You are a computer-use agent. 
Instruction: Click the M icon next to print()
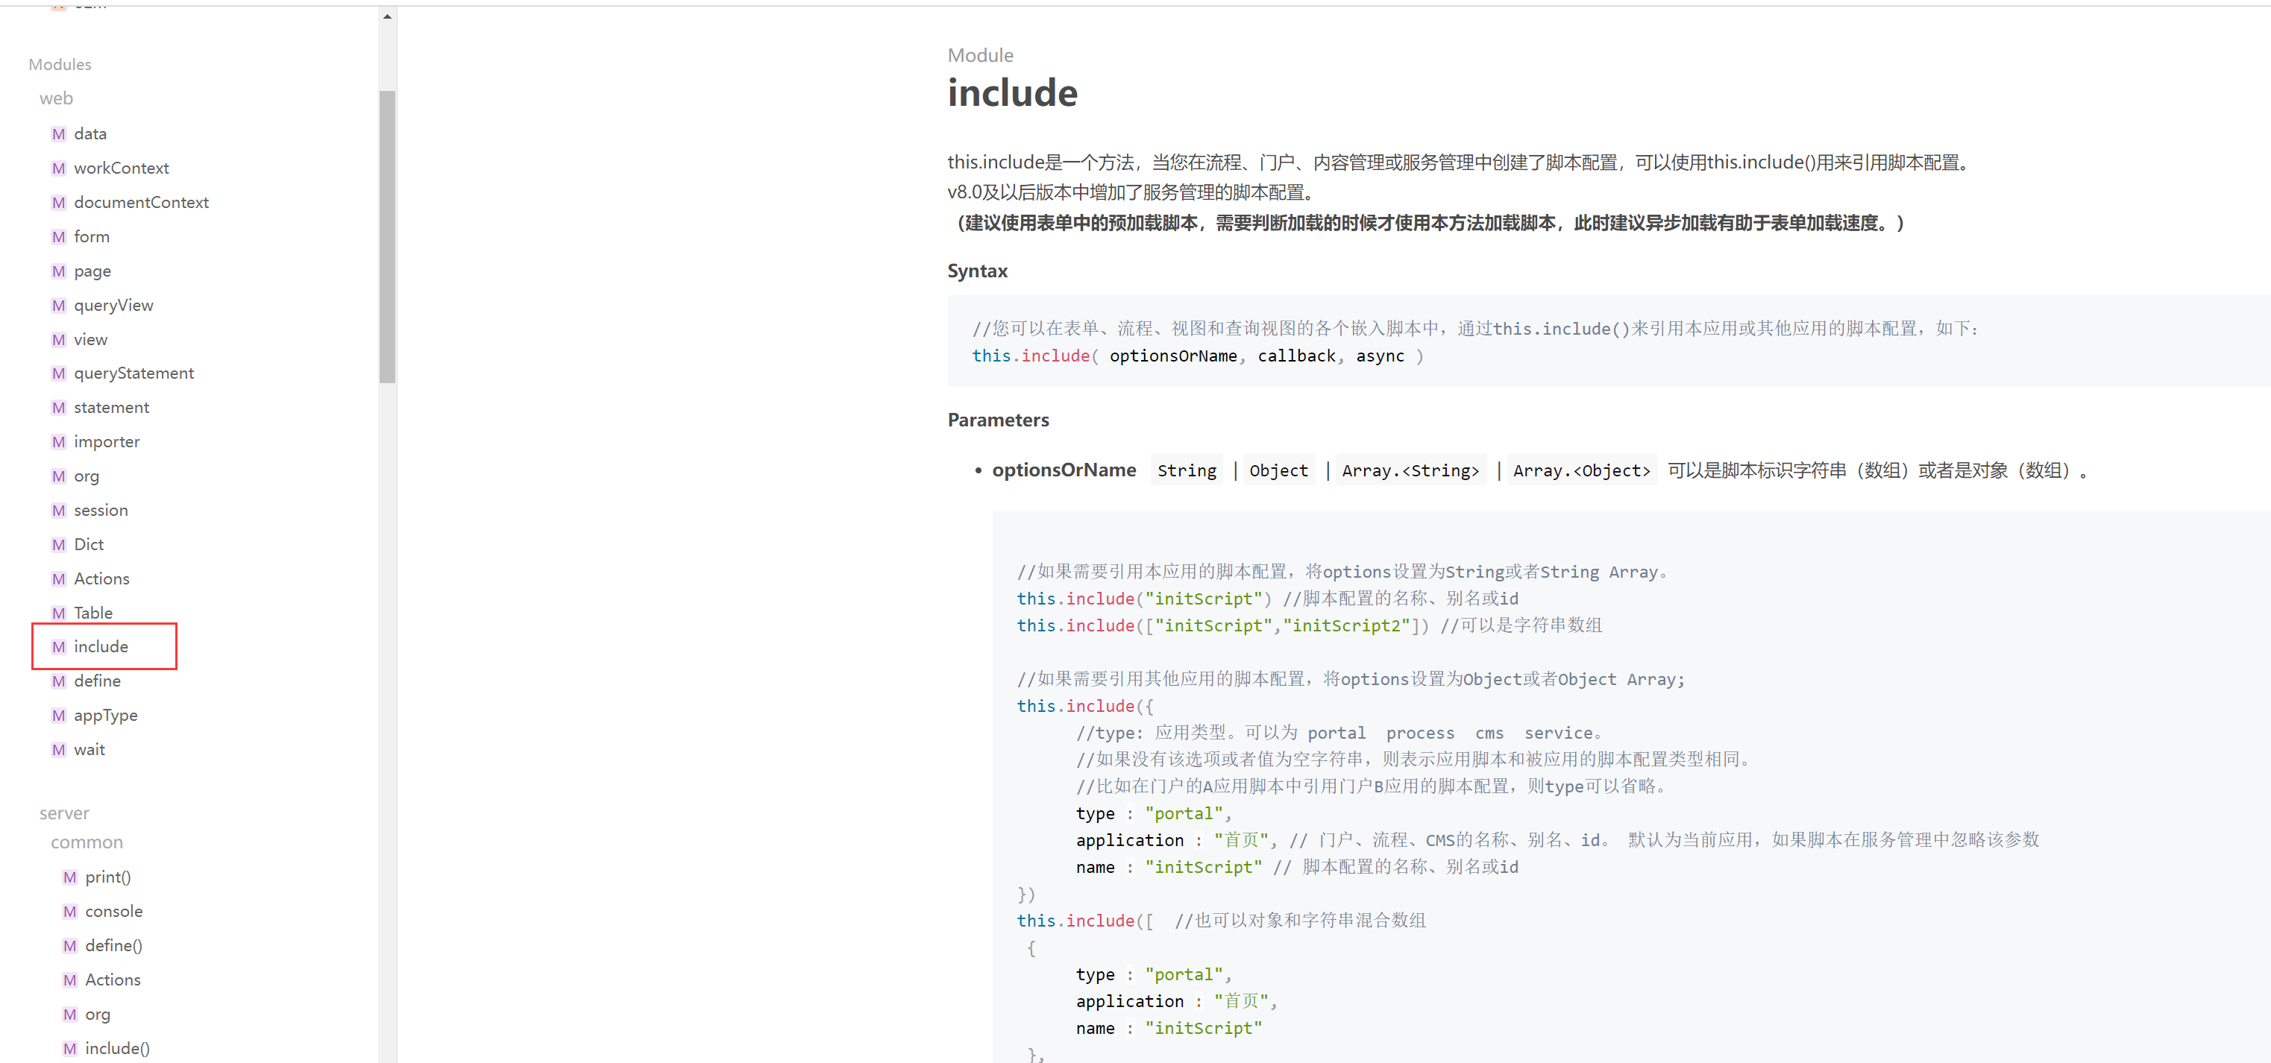coord(69,878)
